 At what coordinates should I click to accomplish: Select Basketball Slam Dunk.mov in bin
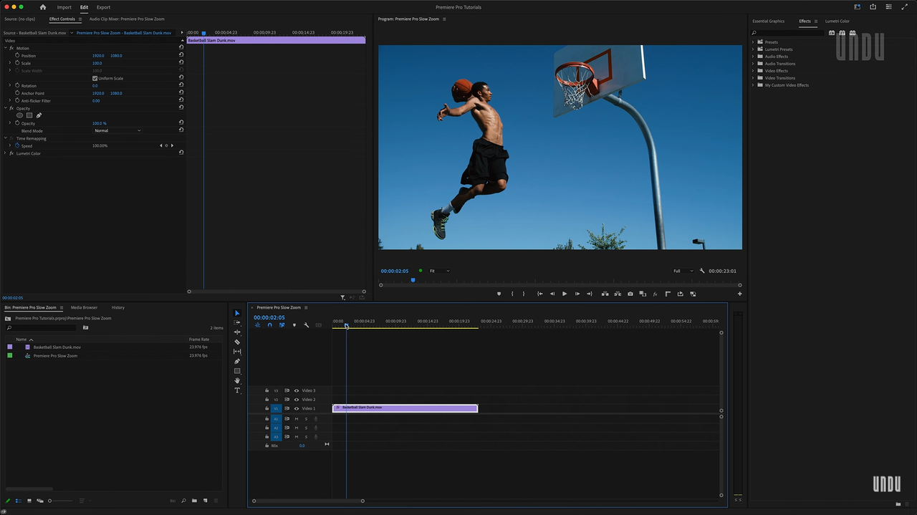tap(57, 347)
